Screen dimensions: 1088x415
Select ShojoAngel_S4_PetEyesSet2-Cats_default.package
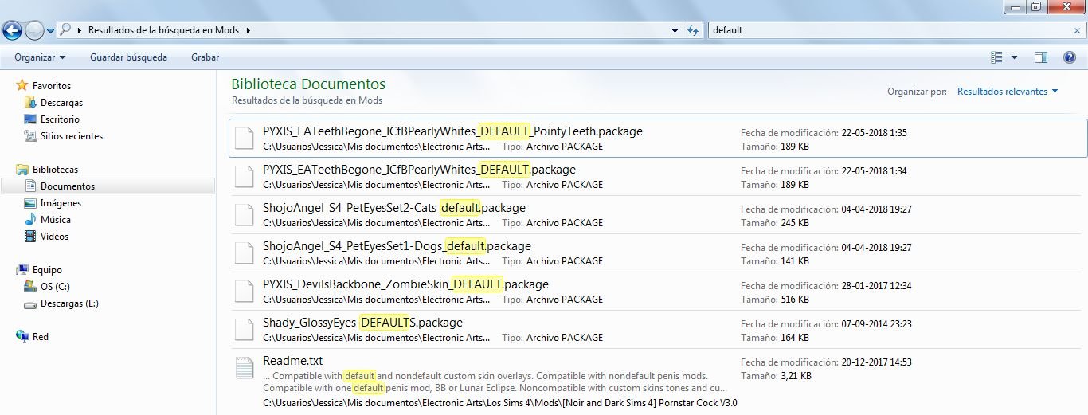658,215
